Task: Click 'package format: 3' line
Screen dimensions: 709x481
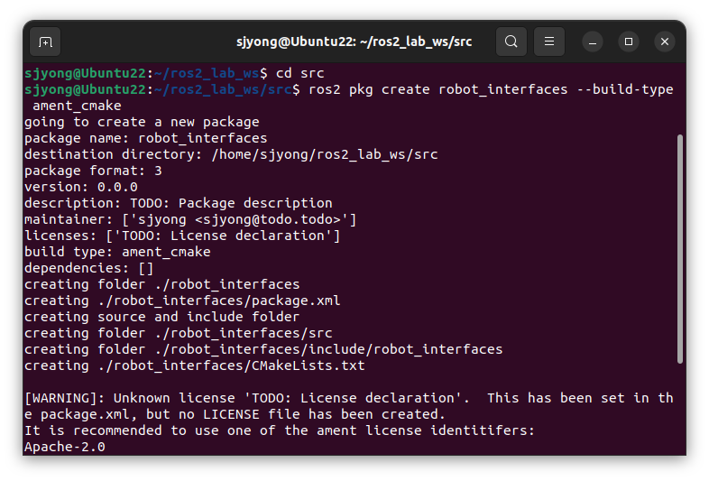Action: [93, 171]
